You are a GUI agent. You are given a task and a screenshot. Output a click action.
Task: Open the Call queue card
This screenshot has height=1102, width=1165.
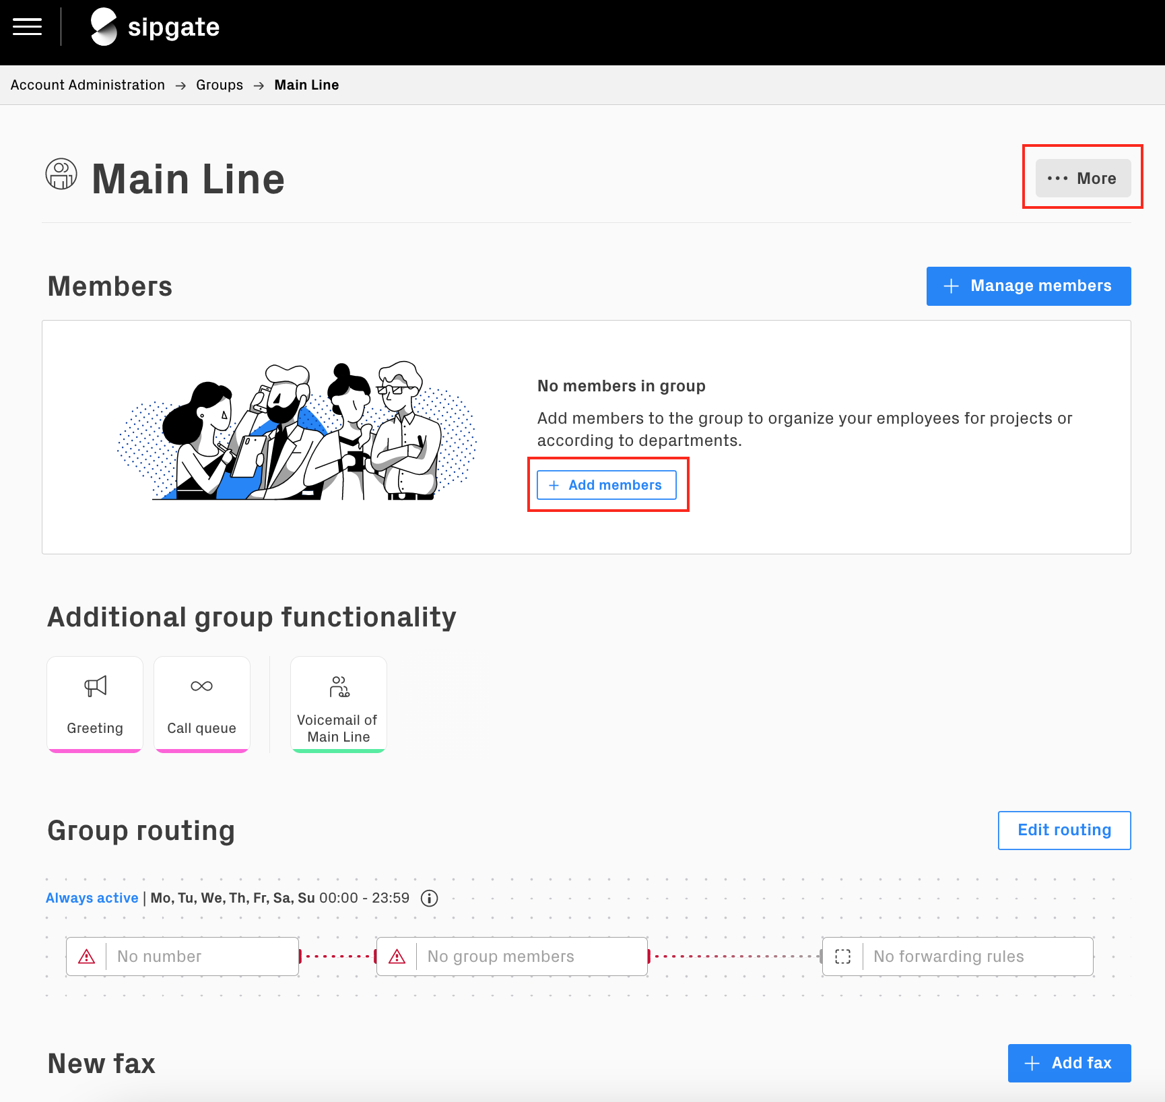(x=202, y=705)
